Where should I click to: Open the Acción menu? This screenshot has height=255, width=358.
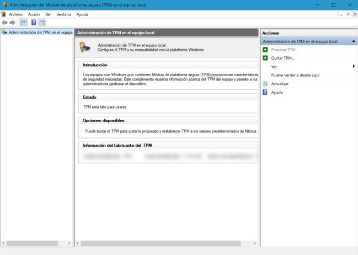[34, 14]
